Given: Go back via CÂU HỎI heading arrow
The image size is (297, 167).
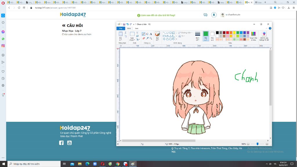Looking at the screenshot, I should pos(64,26).
